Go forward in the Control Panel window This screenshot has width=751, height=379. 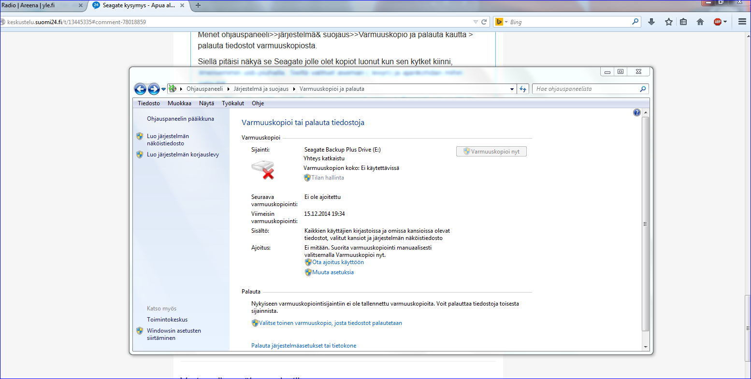pos(154,89)
